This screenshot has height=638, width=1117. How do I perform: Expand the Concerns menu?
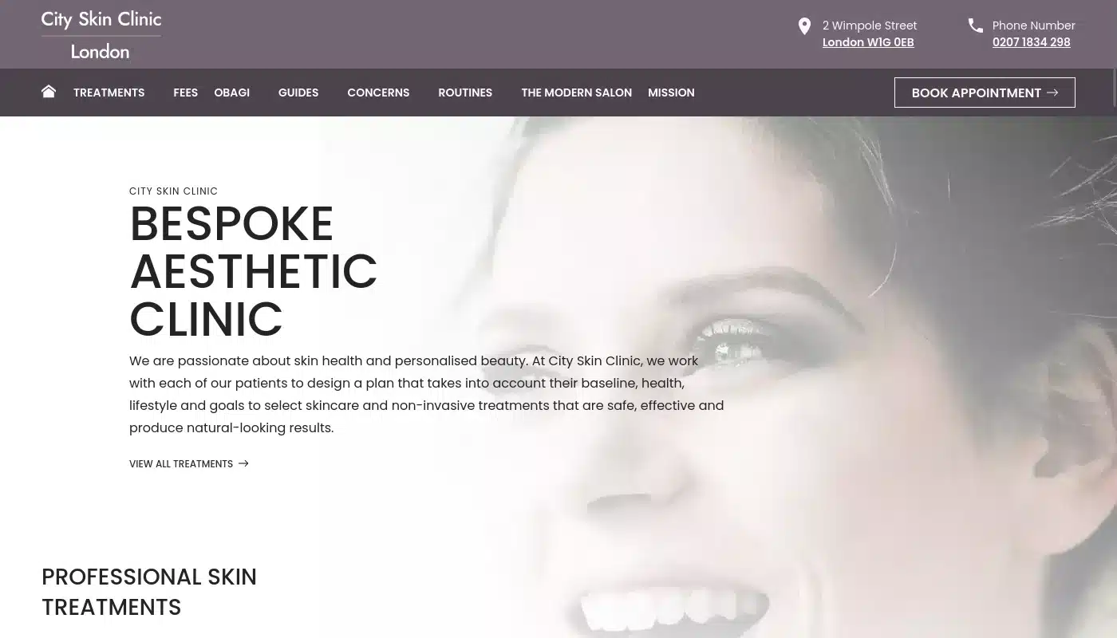click(378, 93)
